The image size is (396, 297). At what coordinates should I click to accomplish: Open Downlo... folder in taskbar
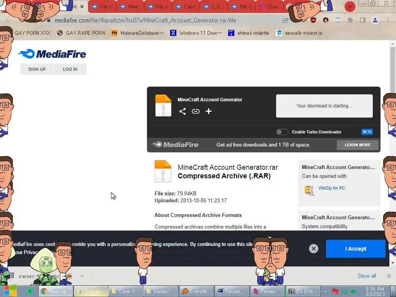tap(91, 291)
